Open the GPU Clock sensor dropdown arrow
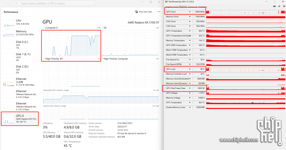Viewport: 286px width, 150px height. (x=190, y=12)
